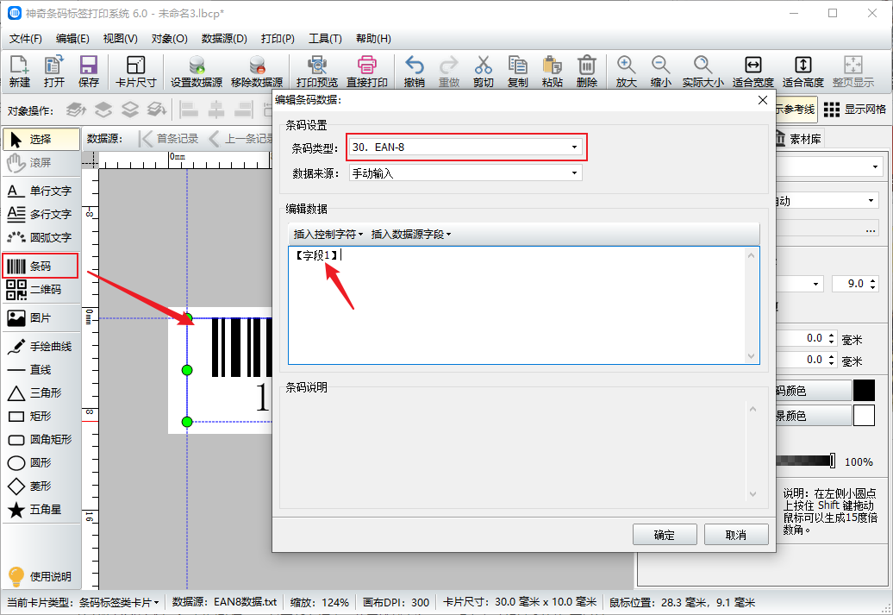Click 确定 to confirm barcode data
The height and width of the screenshot is (615, 893).
(665, 535)
